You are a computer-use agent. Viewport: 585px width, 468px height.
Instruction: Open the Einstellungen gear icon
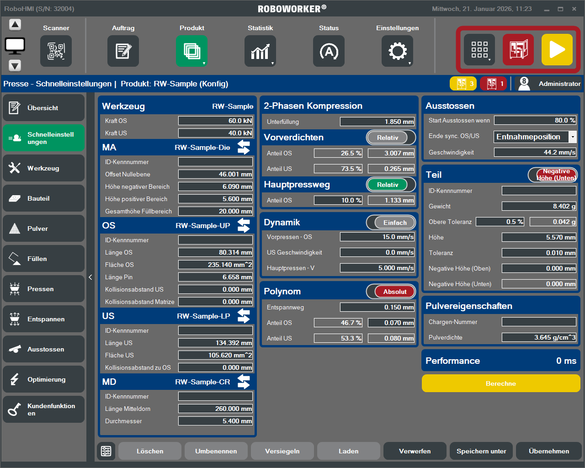point(397,51)
